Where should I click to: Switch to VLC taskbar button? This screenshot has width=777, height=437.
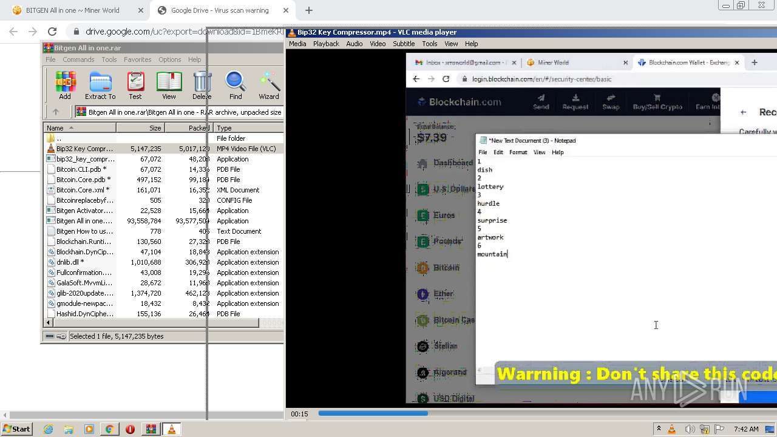[x=171, y=429]
